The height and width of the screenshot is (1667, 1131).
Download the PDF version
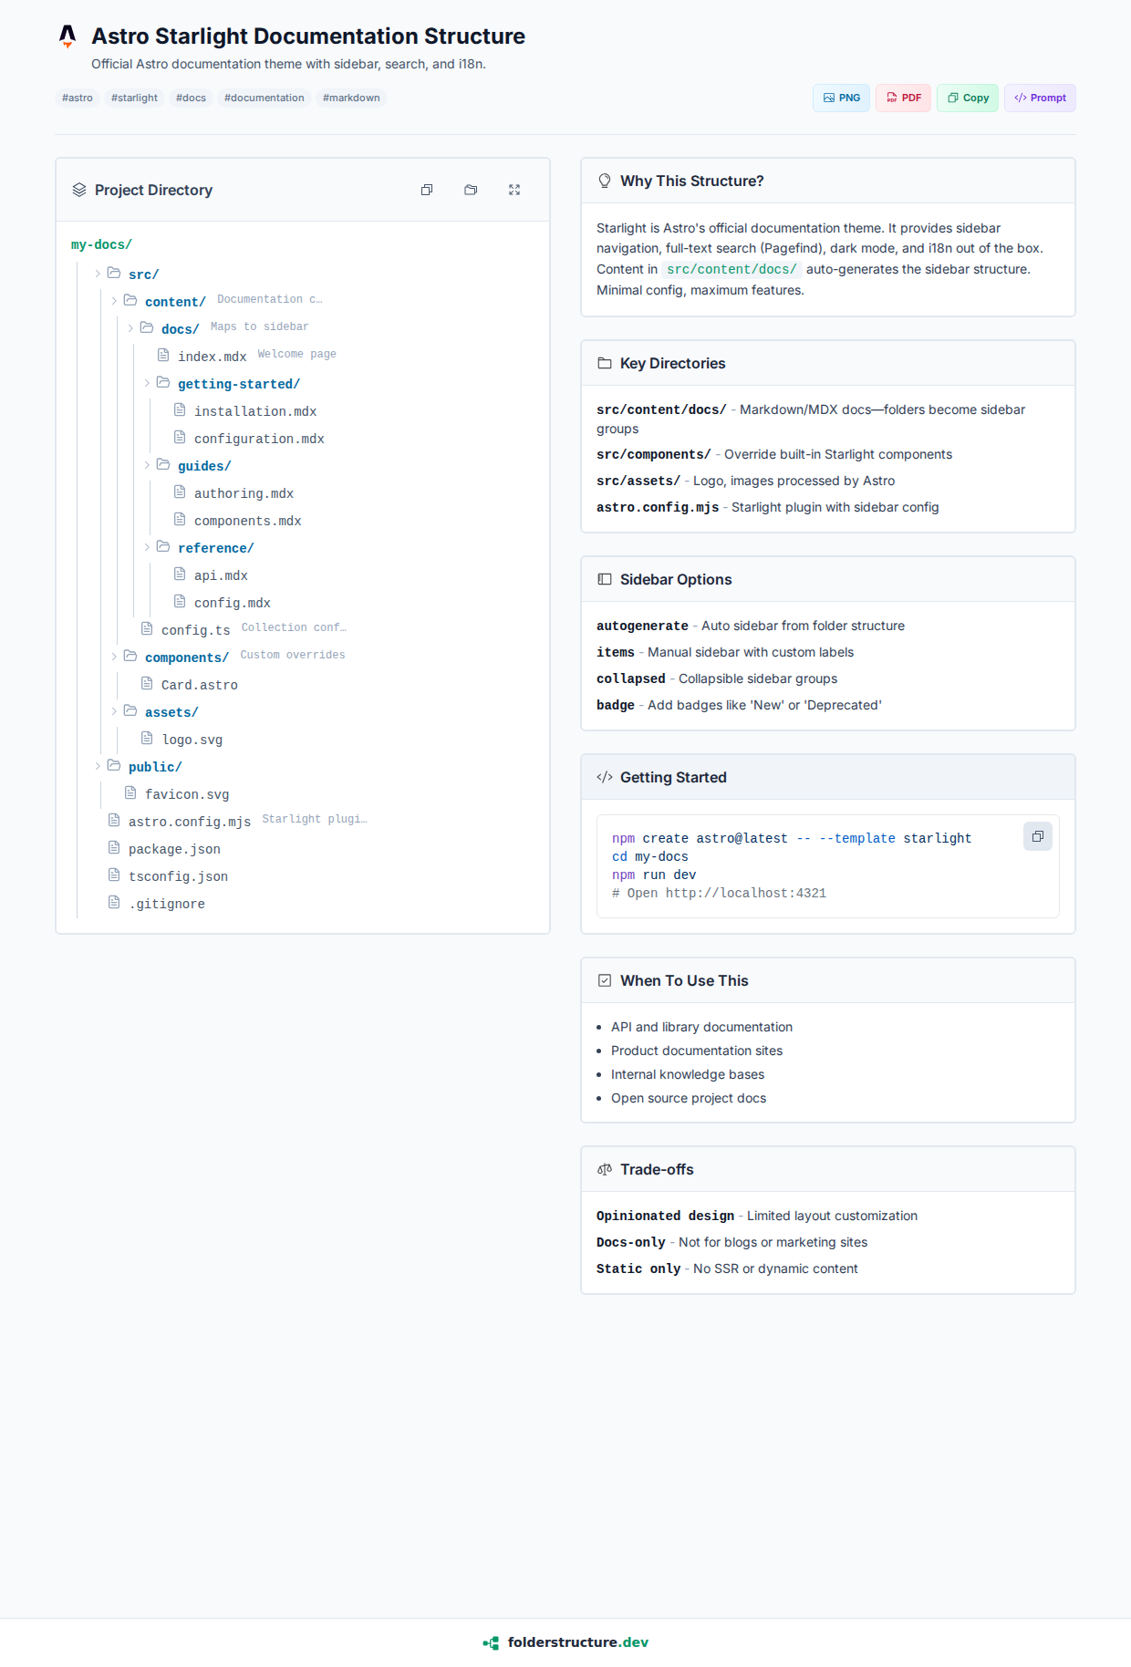point(903,98)
